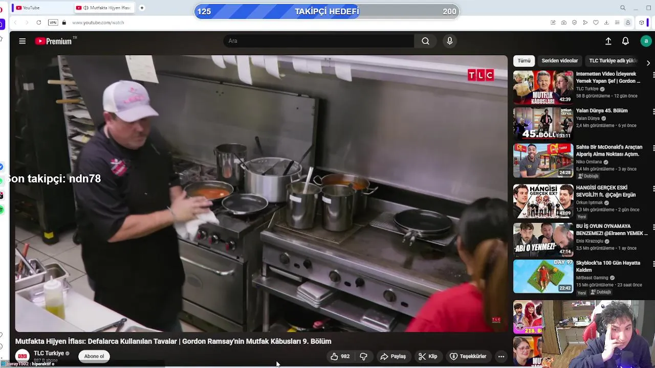
Task: Open more actions menu under video
Action: point(501,356)
